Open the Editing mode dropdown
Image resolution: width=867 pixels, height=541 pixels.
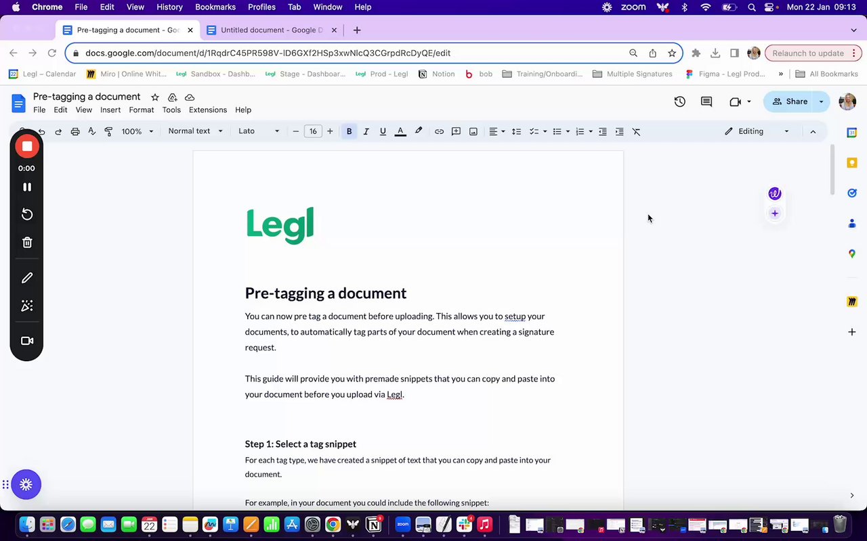pyautogui.click(x=757, y=131)
